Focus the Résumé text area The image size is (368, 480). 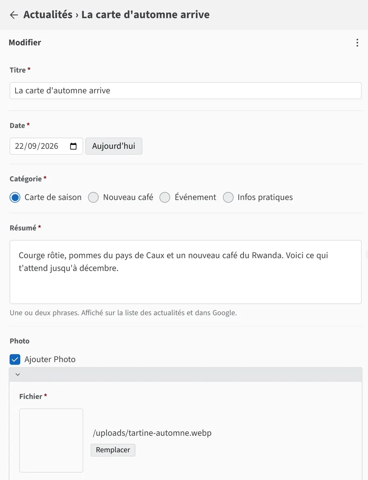click(186, 272)
